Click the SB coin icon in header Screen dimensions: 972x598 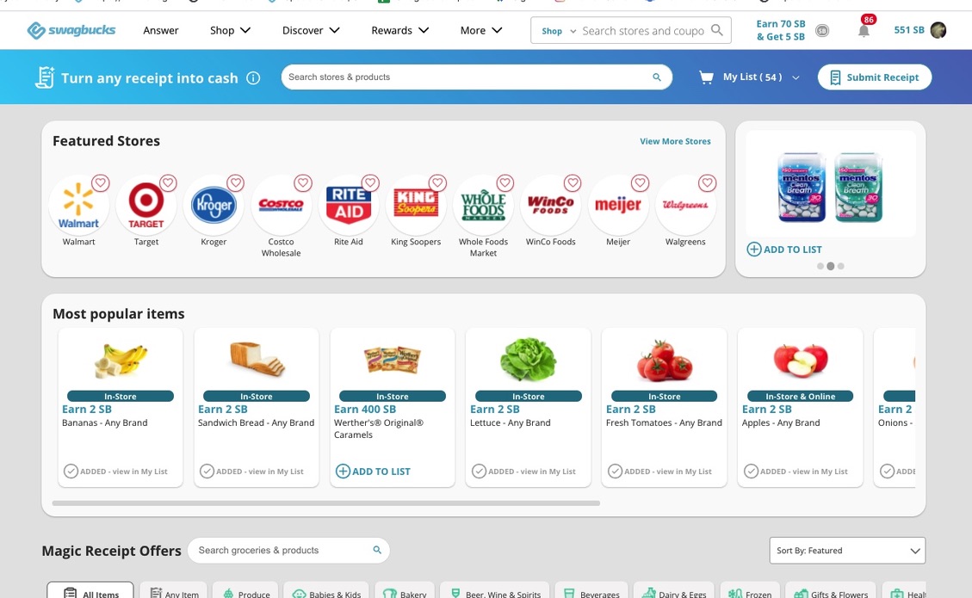pyautogui.click(x=822, y=30)
